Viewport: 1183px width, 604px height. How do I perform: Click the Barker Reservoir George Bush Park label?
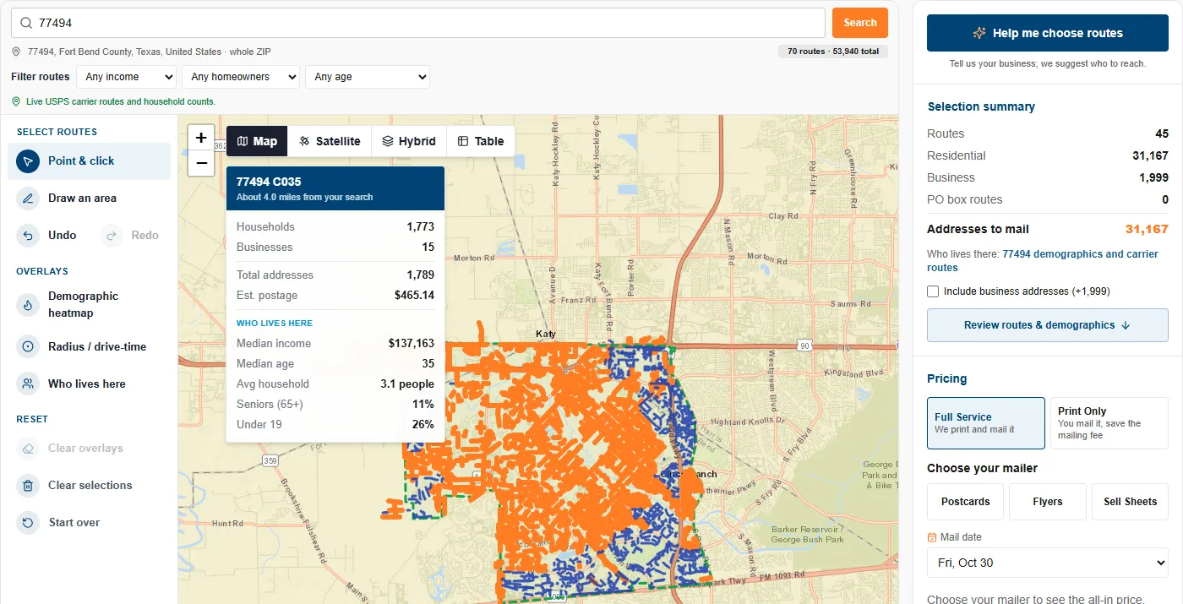tap(808, 535)
